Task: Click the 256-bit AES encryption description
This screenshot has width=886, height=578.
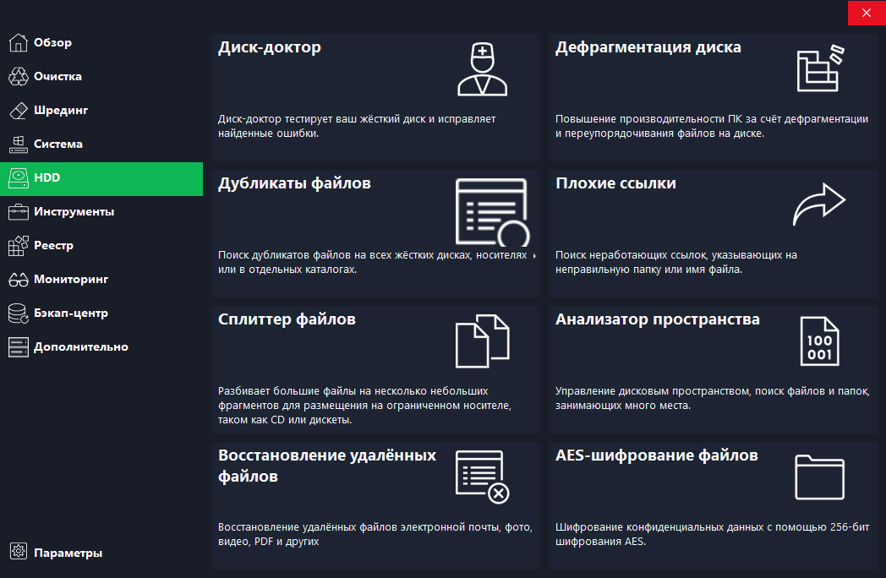Action: 712,535
